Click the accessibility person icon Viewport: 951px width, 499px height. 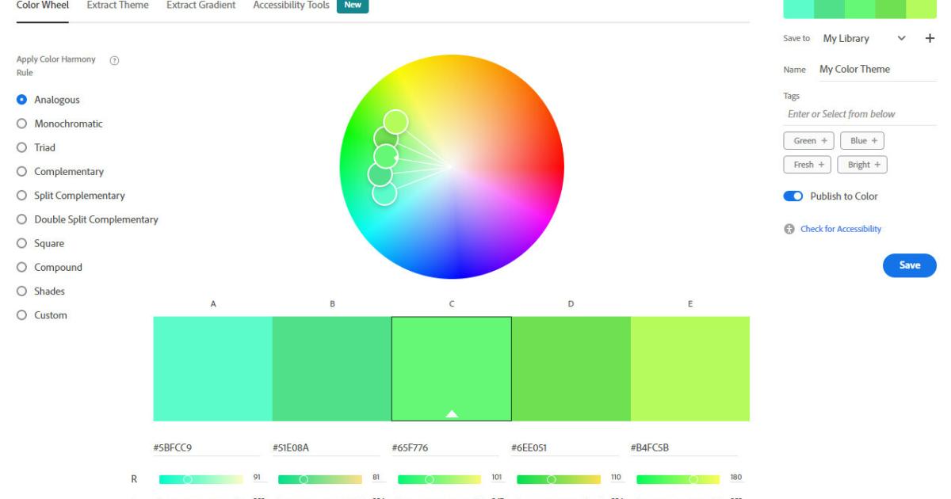(789, 229)
